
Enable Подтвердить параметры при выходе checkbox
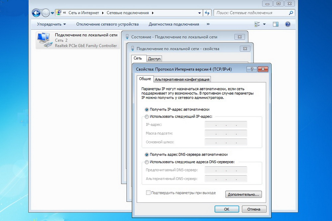click(148, 192)
